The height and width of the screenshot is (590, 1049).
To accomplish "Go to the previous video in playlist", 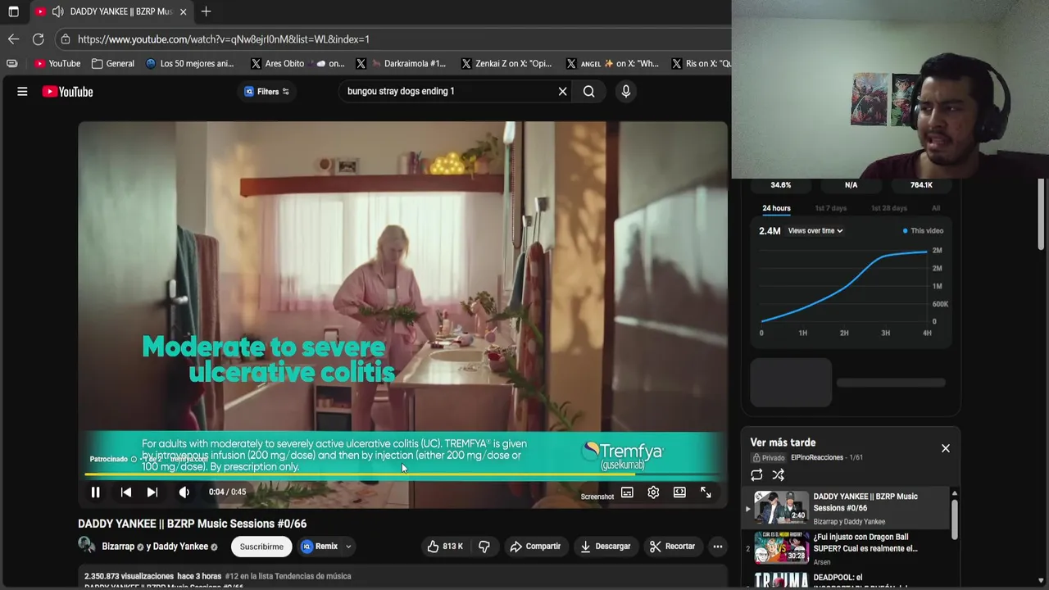I will [126, 492].
